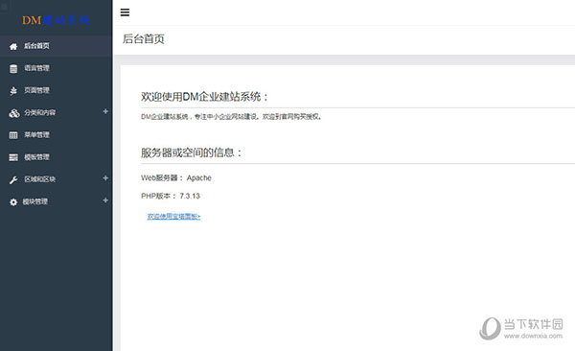The width and height of the screenshot is (575, 351).
Task: Click the 服务器或空间的信息 heading
Action: pyautogui.click(x=192, y=152)
